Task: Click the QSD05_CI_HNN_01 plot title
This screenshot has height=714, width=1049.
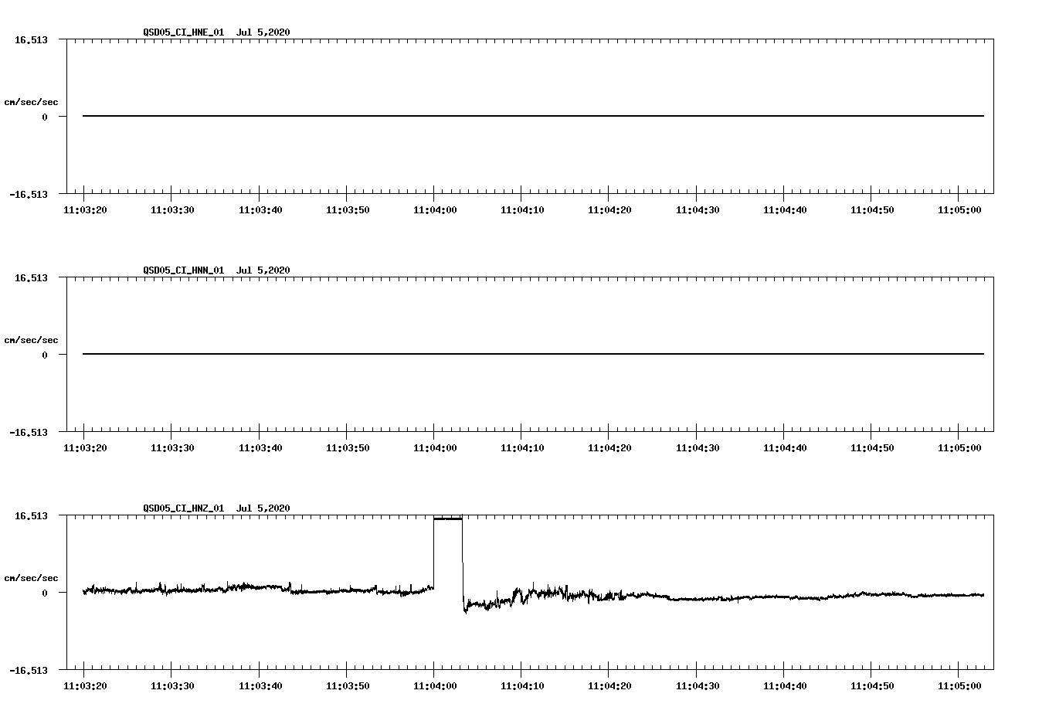Action: (x=216, y=270)
